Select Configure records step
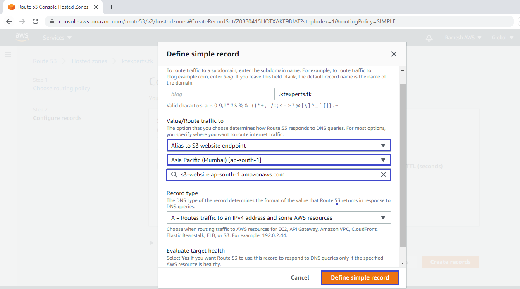520x289 pixels. pos(57,118)
